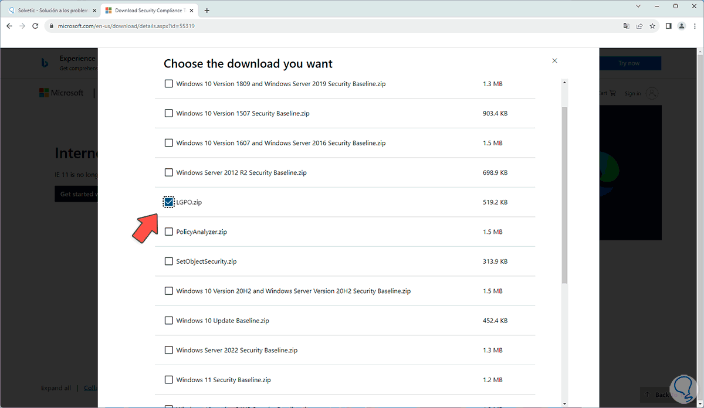Click the share page icon
The height and width of the screenshot is (408, 704).
[x=639, y=26]
